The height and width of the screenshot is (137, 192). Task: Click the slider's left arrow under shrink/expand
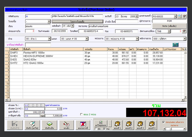[165, 129]
